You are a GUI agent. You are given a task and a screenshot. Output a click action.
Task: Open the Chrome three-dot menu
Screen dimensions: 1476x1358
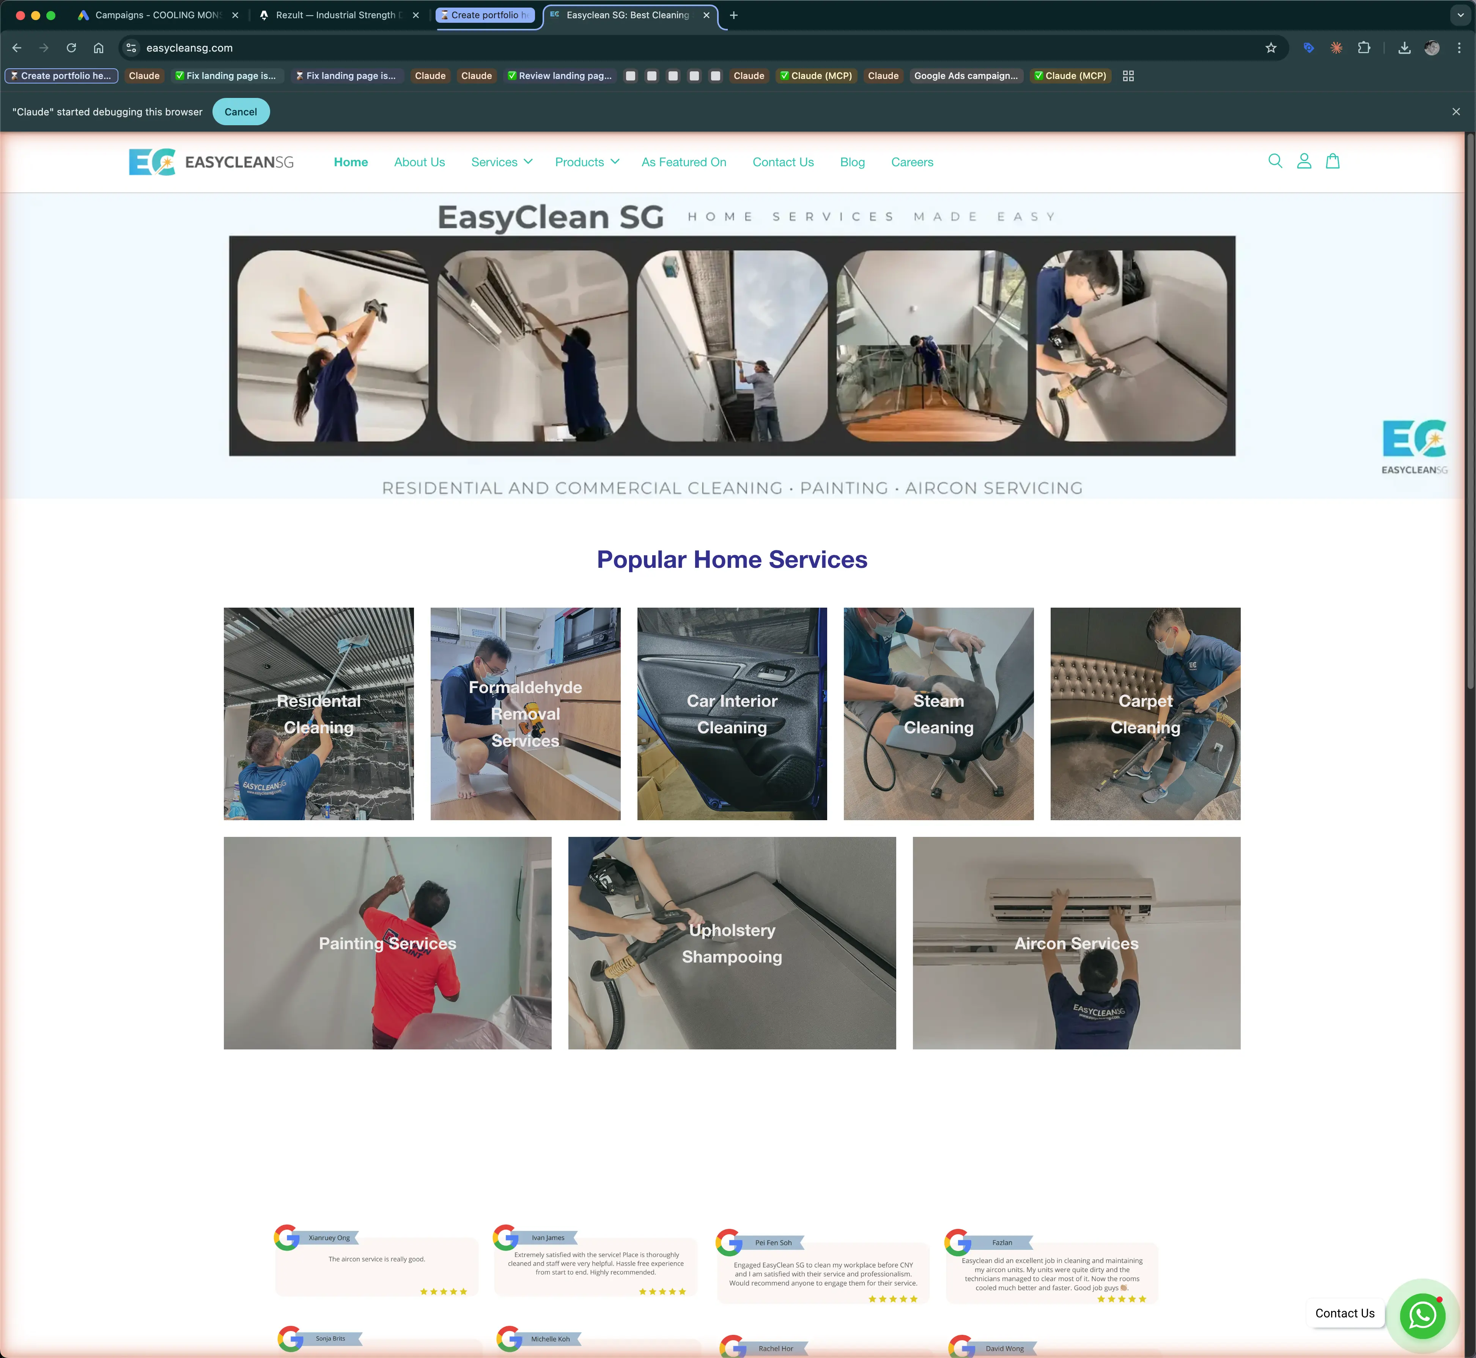[x=1459, y=48]
